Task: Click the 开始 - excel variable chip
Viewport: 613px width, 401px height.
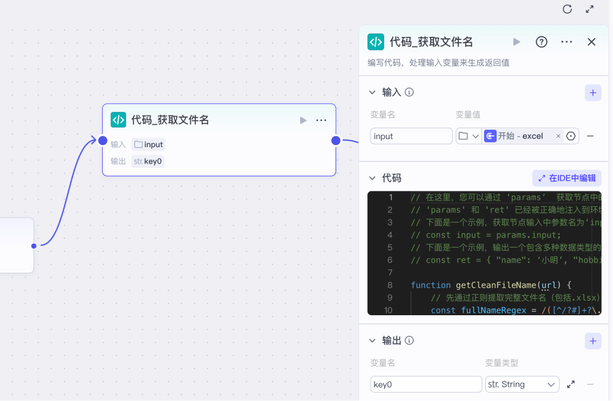Action: click(523, 136)
